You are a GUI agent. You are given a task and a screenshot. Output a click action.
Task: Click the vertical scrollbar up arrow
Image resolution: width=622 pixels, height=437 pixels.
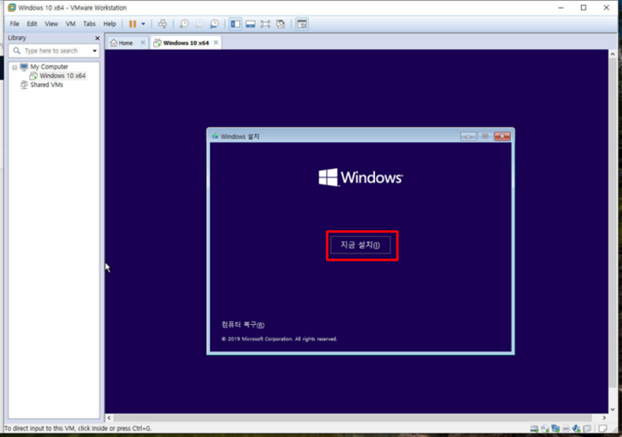click(x=613, y=54)
